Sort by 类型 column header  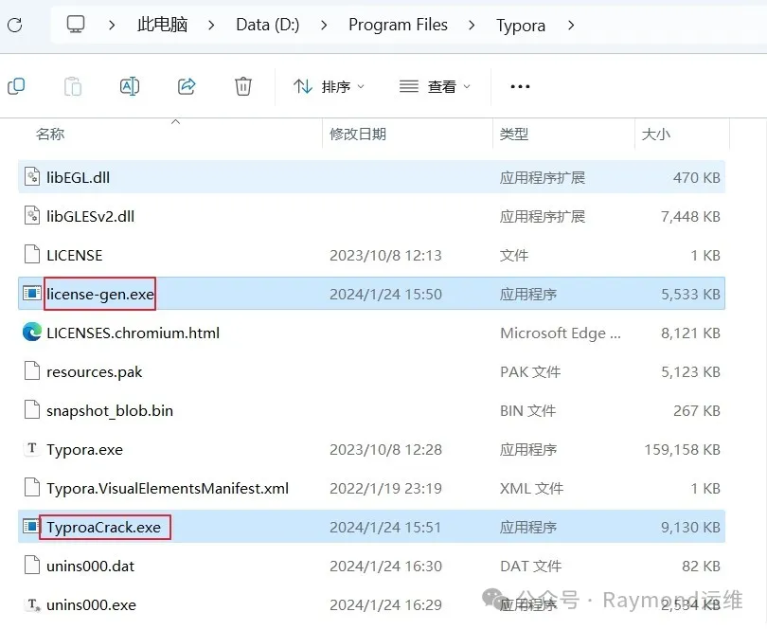[513, 134]
